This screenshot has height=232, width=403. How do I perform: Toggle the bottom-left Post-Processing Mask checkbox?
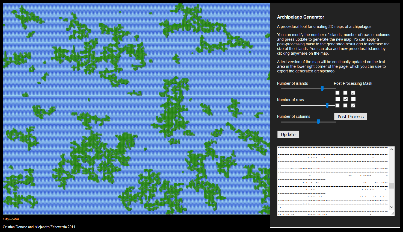click(x=337, y=105)
